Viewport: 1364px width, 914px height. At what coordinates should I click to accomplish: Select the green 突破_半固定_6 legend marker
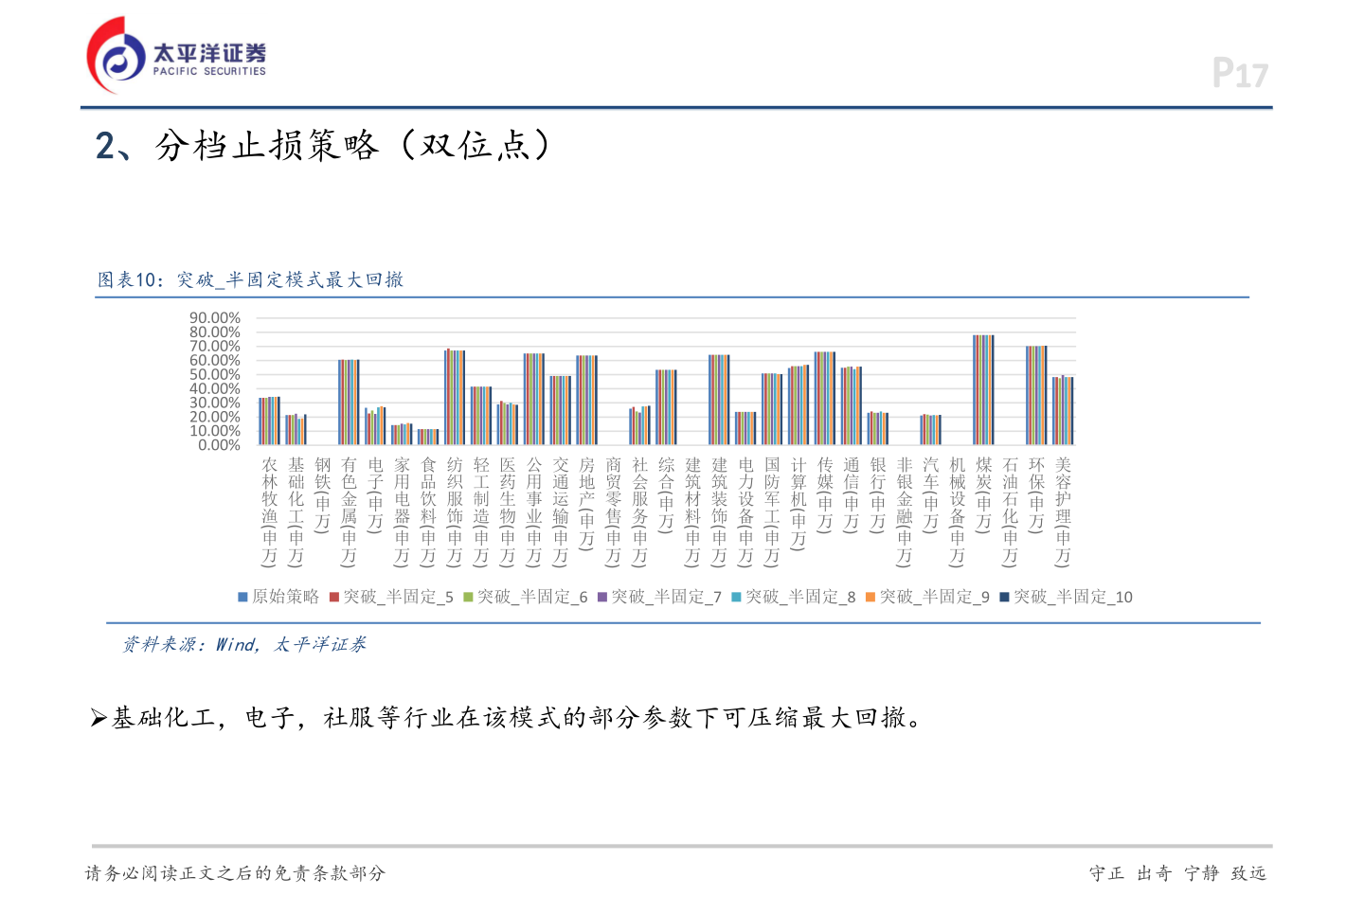(x=468, y=597)
